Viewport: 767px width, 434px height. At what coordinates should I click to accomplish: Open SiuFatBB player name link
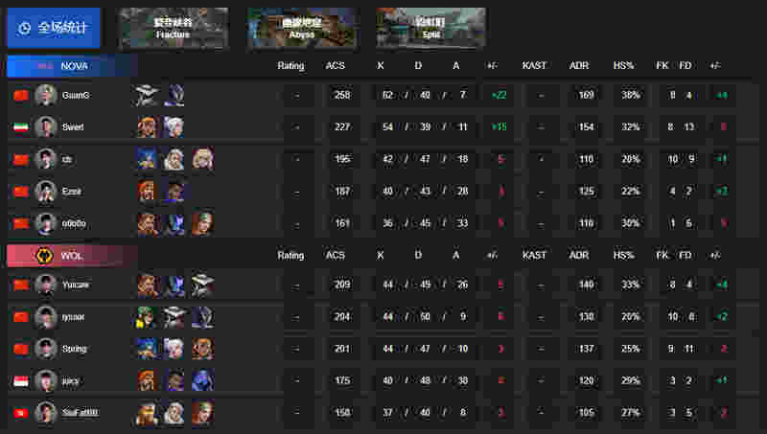tap(81, 413)
